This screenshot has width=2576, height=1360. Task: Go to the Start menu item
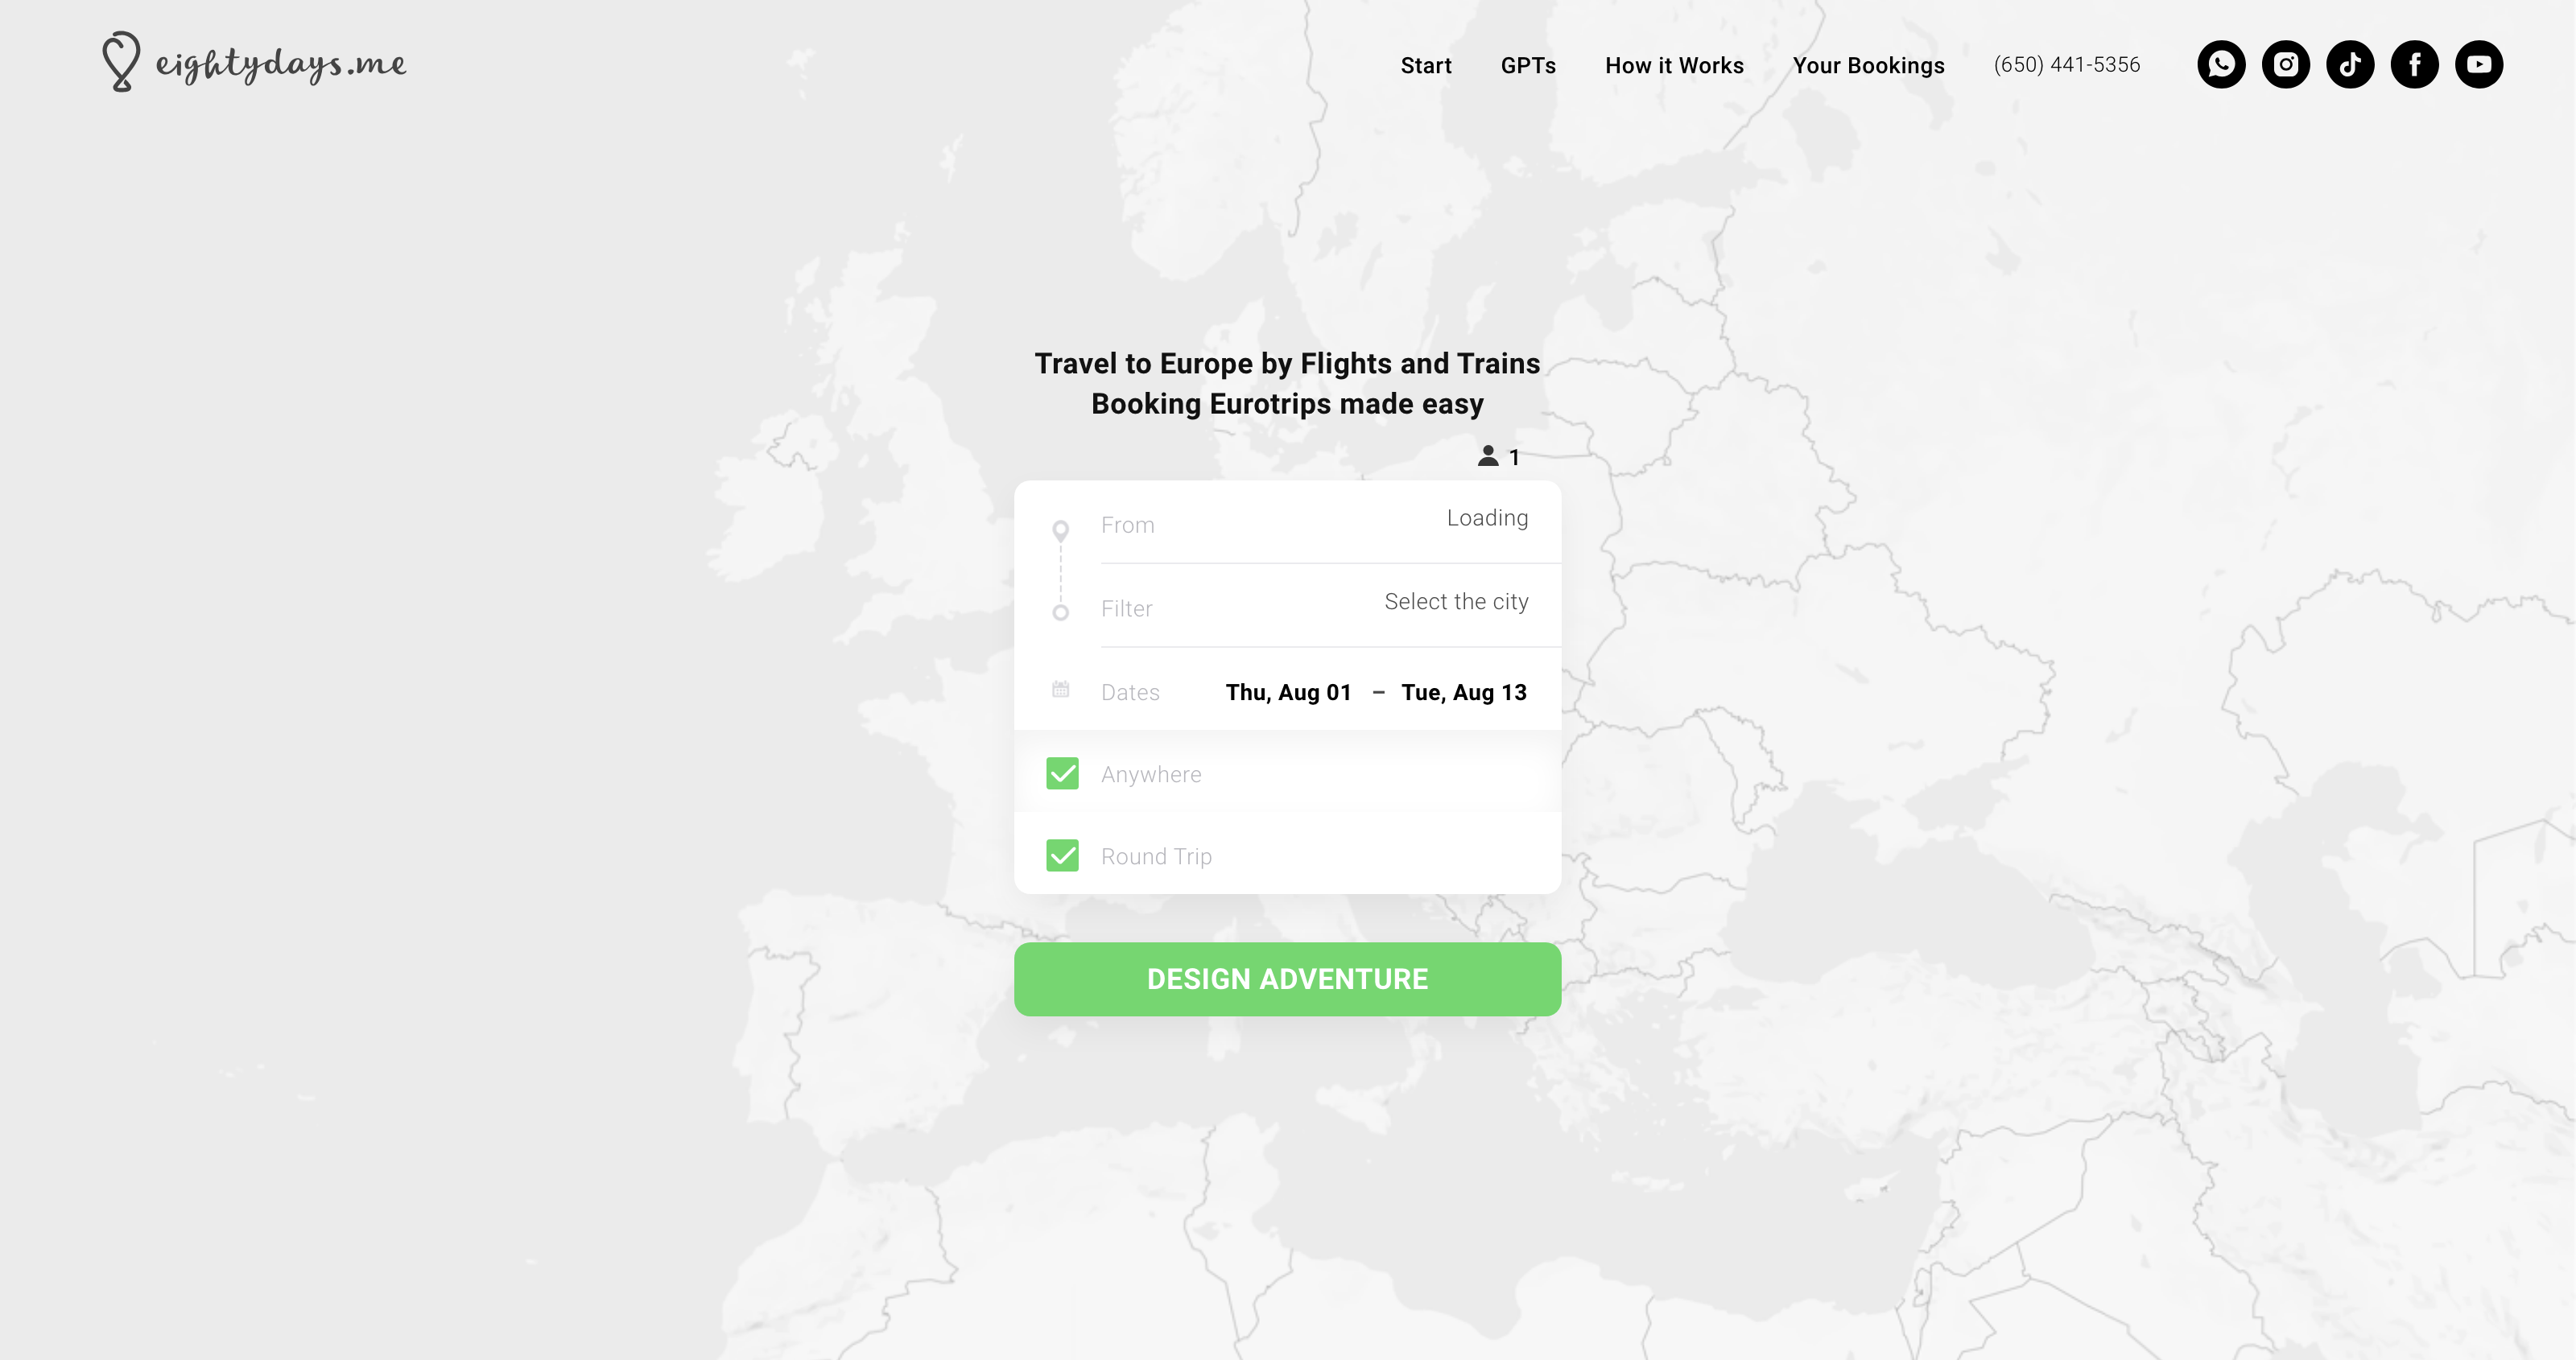coord(1426,66)
